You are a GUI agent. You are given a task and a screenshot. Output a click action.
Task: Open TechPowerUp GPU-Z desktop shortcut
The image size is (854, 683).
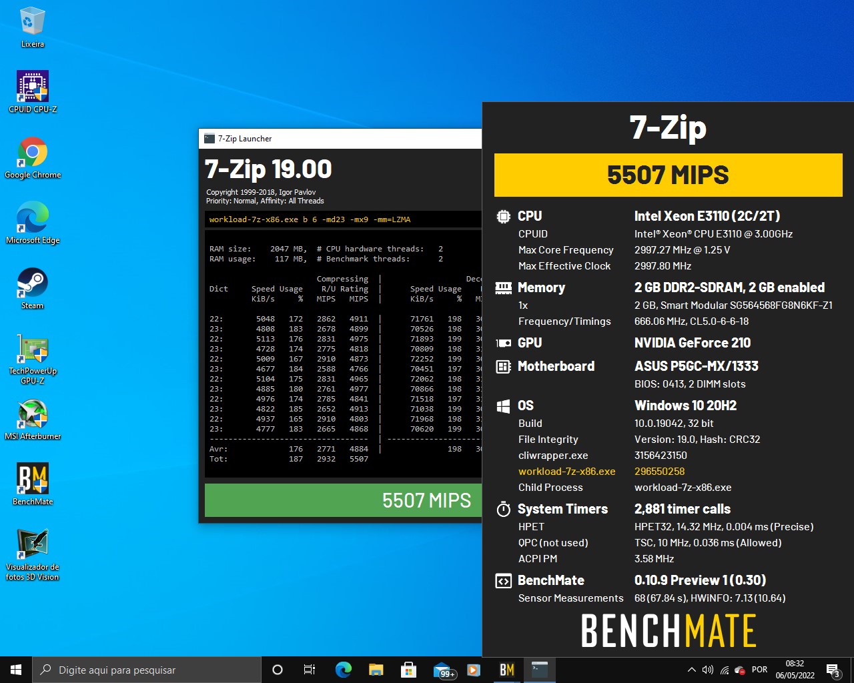[32, 358]
